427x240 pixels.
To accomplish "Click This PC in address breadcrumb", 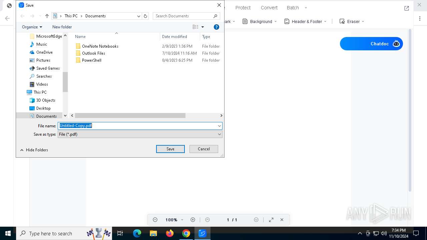I will coord(71,16).
